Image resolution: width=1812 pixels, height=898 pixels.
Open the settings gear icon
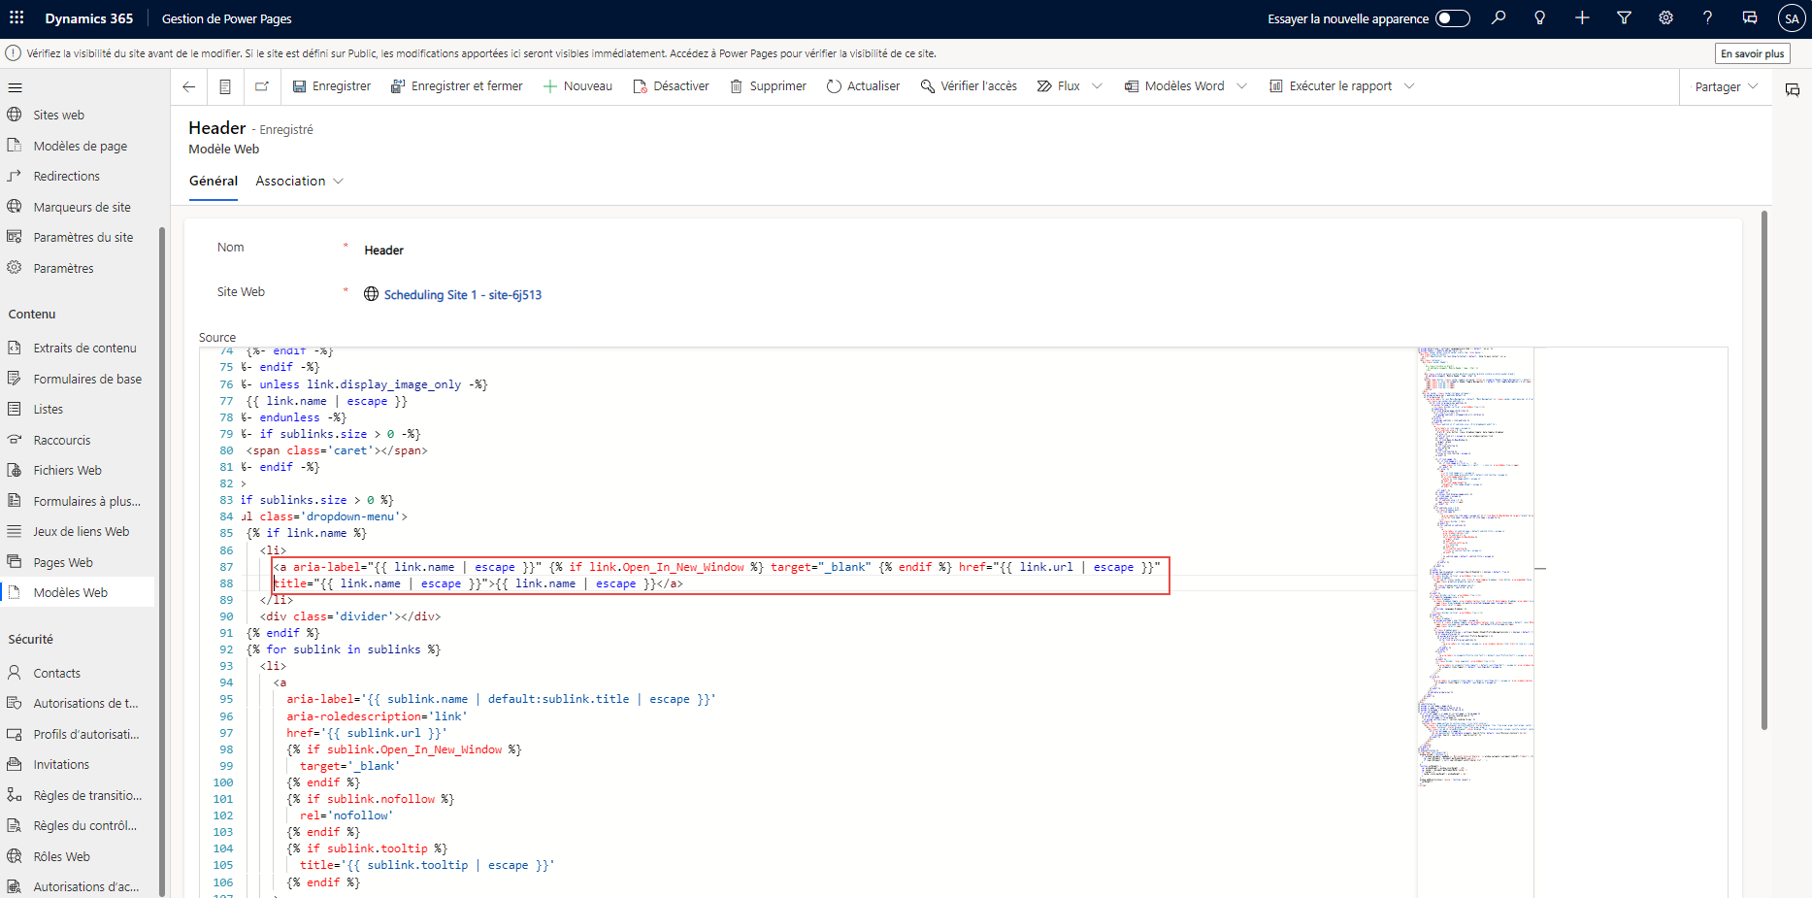[x=1665, y=17]
